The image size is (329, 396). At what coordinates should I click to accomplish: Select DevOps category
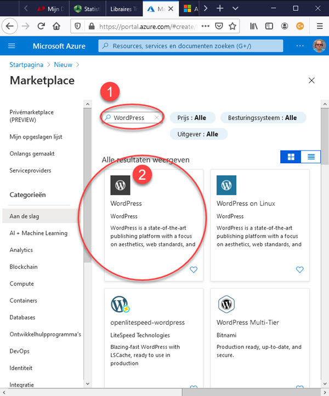pyautogui.click(x=20, y=351)
